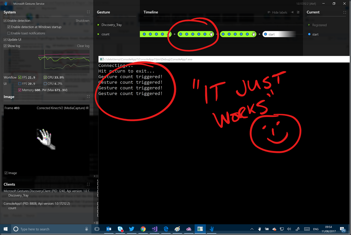Click the ENG language indicator
351x235 pixels.
315,229
